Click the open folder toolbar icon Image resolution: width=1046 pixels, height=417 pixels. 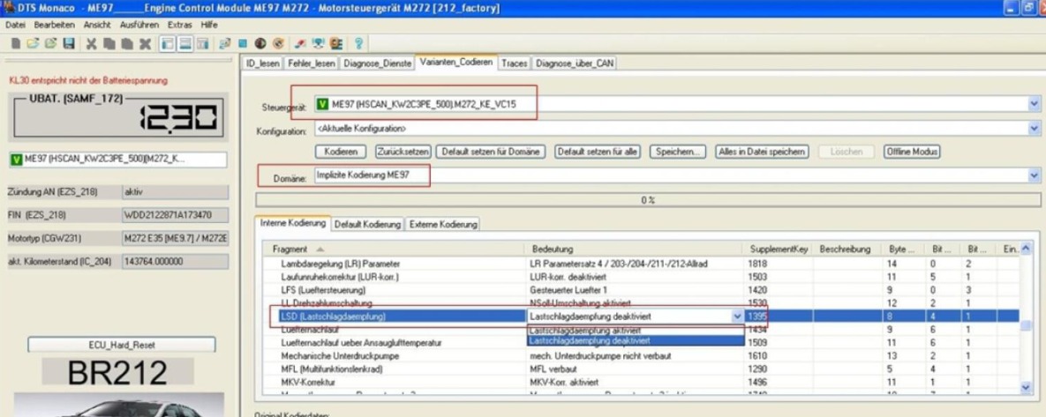(32, 43)
